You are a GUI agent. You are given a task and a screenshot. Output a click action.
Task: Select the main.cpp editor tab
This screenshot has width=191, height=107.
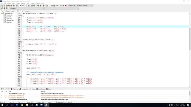tap(21, 11)
